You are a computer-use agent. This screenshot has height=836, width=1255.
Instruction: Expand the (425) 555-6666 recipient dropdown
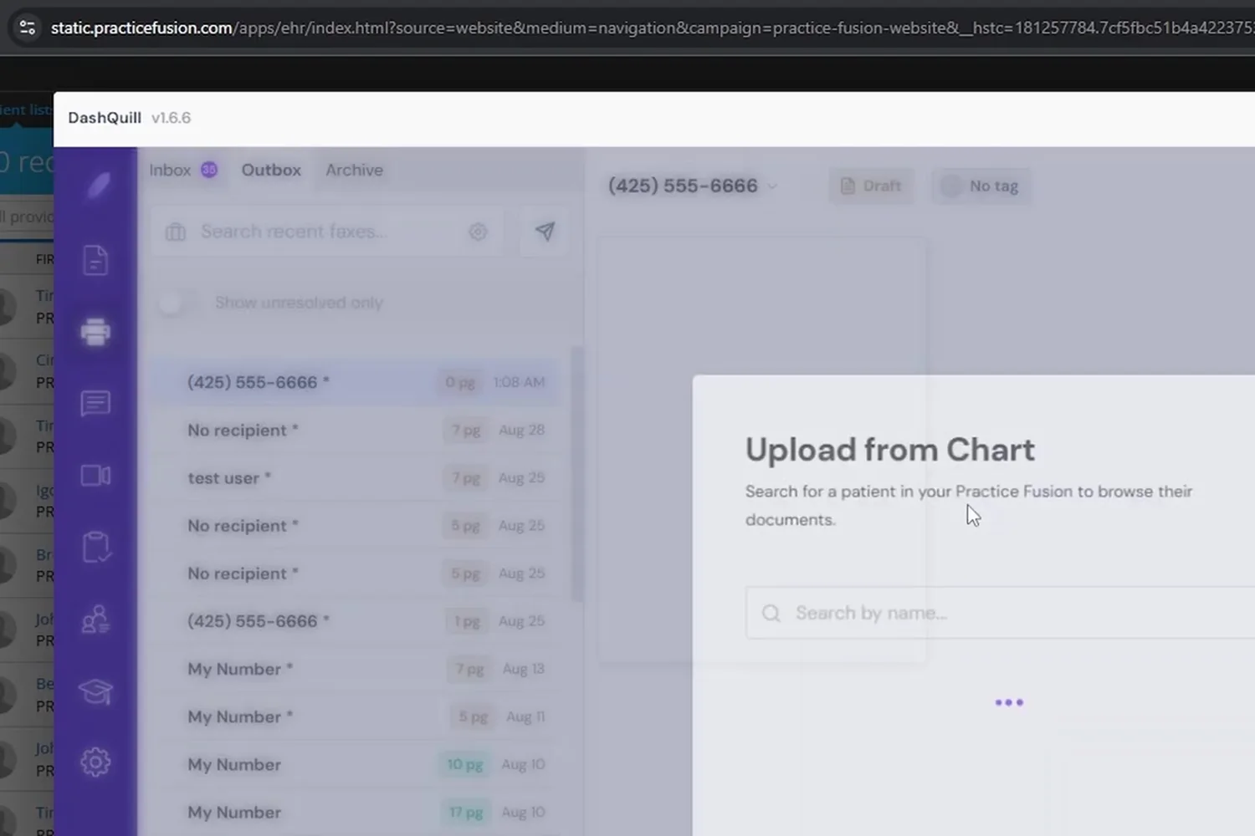pyautogui.click(x=772, y=186)
